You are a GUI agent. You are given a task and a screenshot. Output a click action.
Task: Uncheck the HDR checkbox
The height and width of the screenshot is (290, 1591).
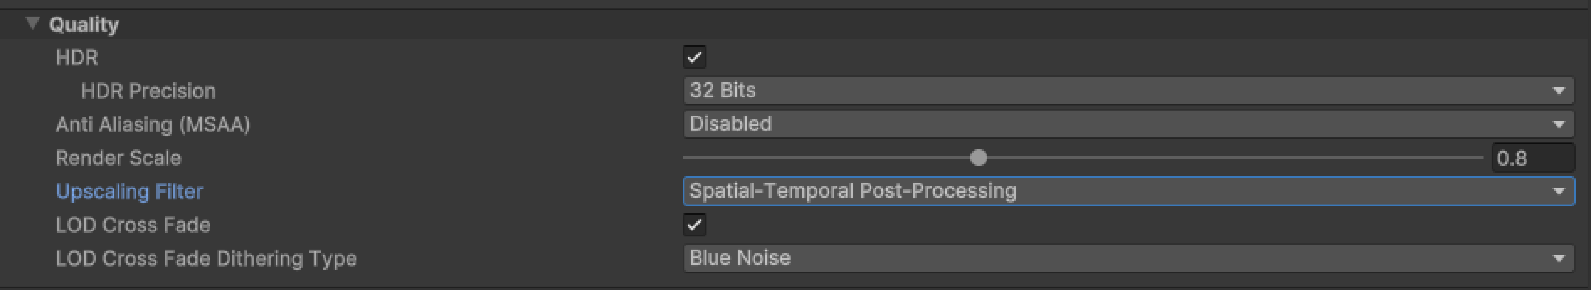694,57
